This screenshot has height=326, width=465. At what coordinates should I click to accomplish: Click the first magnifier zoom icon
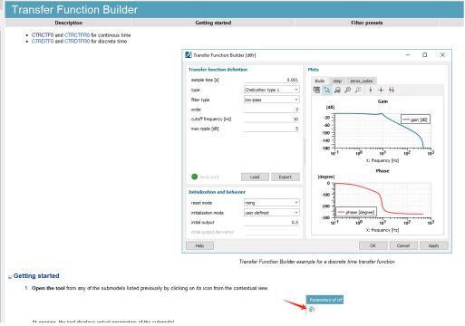pos(337,90)
